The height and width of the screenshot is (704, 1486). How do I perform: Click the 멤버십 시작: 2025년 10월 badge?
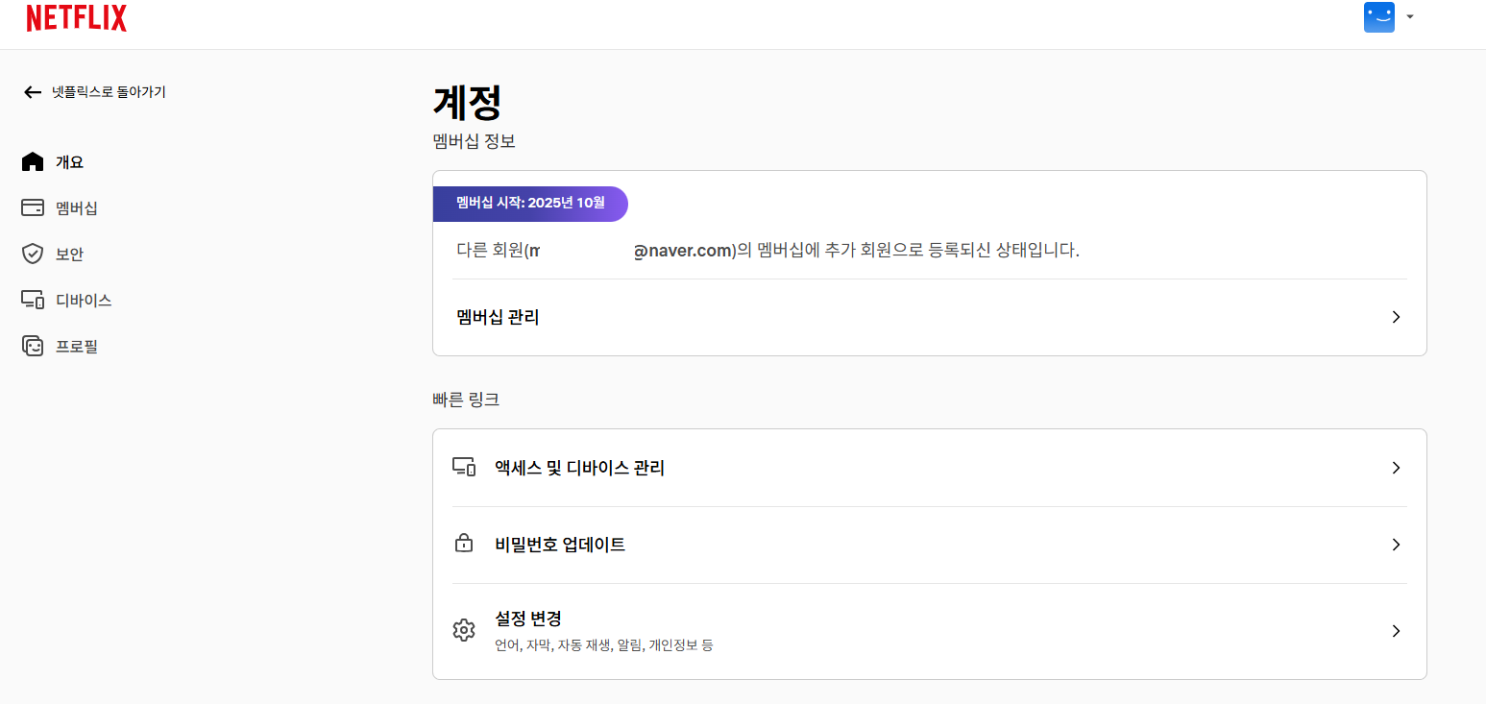[530, 204]
